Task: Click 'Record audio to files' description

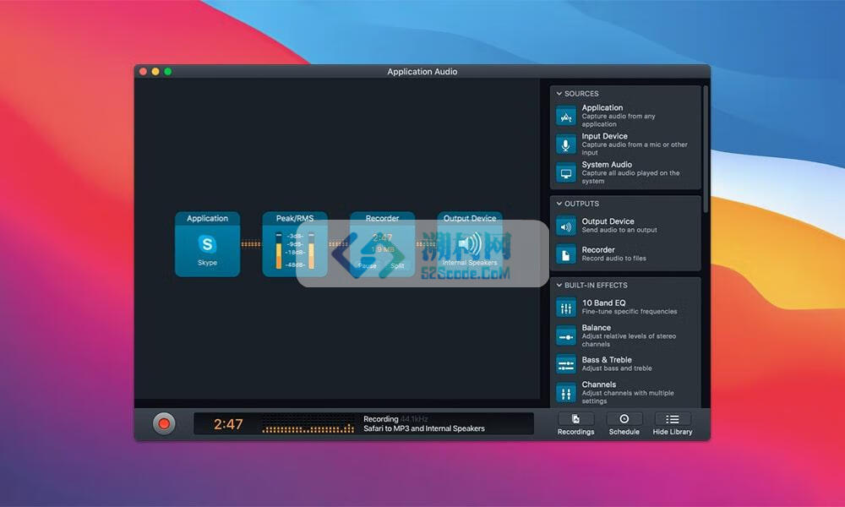Action: (x=613, y=259)
